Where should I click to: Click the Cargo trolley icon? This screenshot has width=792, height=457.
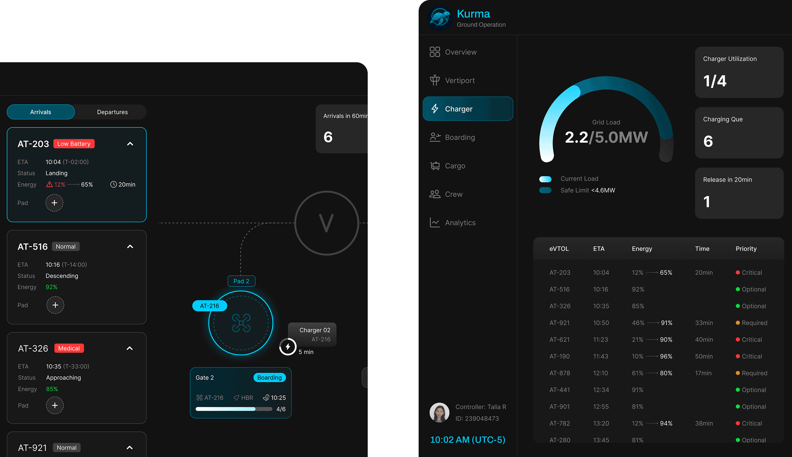435,166
